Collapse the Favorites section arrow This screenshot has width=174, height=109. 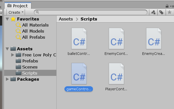pyautogui.click(x=7, y=19)
